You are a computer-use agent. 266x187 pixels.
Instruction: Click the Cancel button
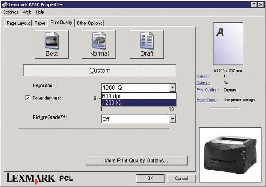click(x=181, y=178)
